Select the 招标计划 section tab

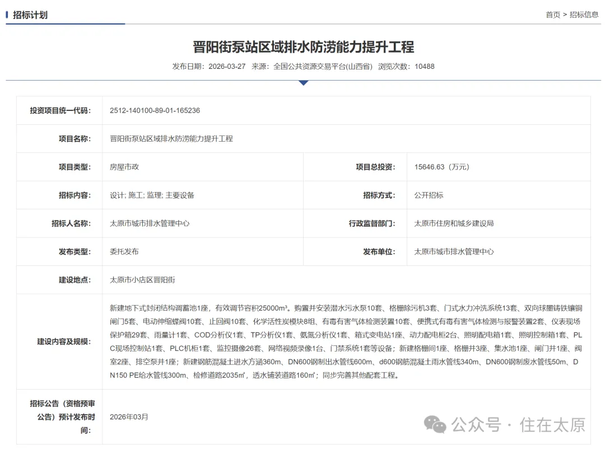pyautogui.click(x=30, y=15)
